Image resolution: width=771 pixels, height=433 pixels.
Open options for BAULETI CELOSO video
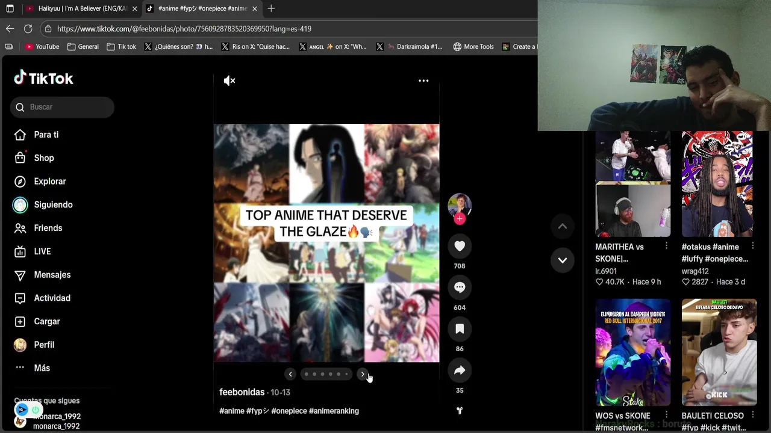point(753,415)
